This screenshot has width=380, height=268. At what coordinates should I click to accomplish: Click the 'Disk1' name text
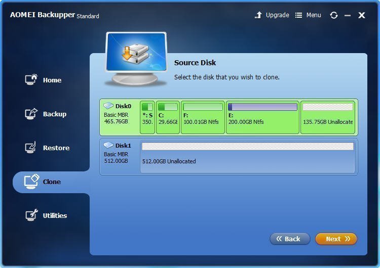coord(123,146)
